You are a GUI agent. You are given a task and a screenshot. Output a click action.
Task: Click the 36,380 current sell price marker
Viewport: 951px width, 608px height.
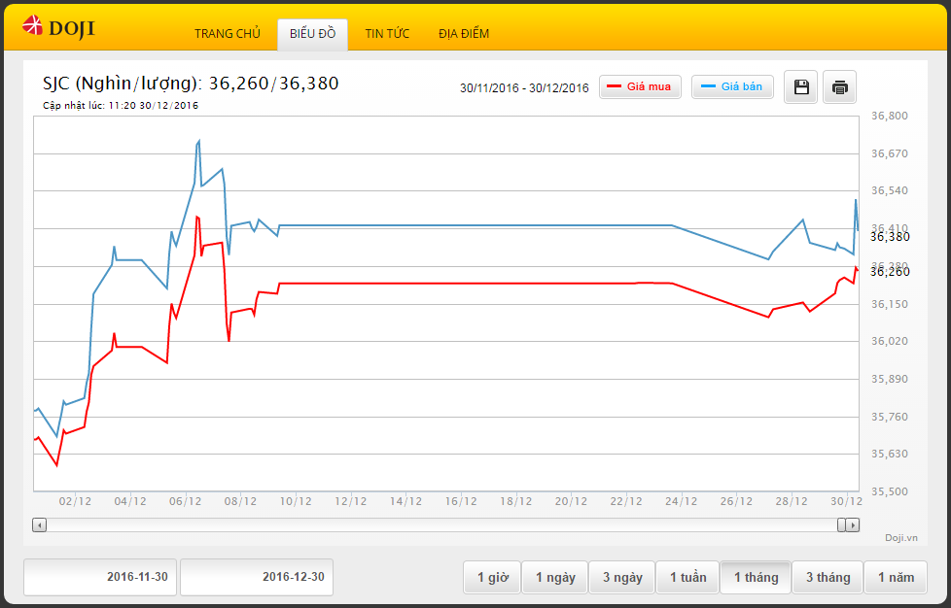(x=890, y=237)
